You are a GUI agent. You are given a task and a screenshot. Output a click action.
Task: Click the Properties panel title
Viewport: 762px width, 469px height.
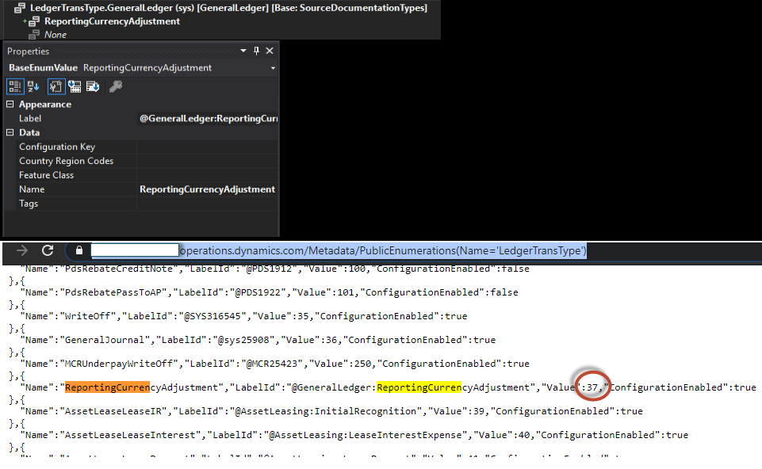click(x=29, y=51)
